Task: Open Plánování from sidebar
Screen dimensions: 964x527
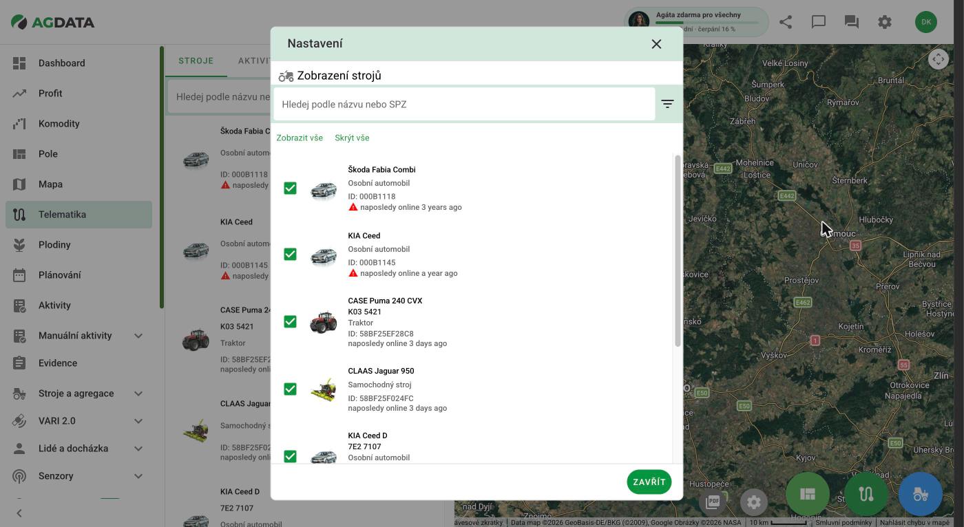Action: tap(78, 275)
